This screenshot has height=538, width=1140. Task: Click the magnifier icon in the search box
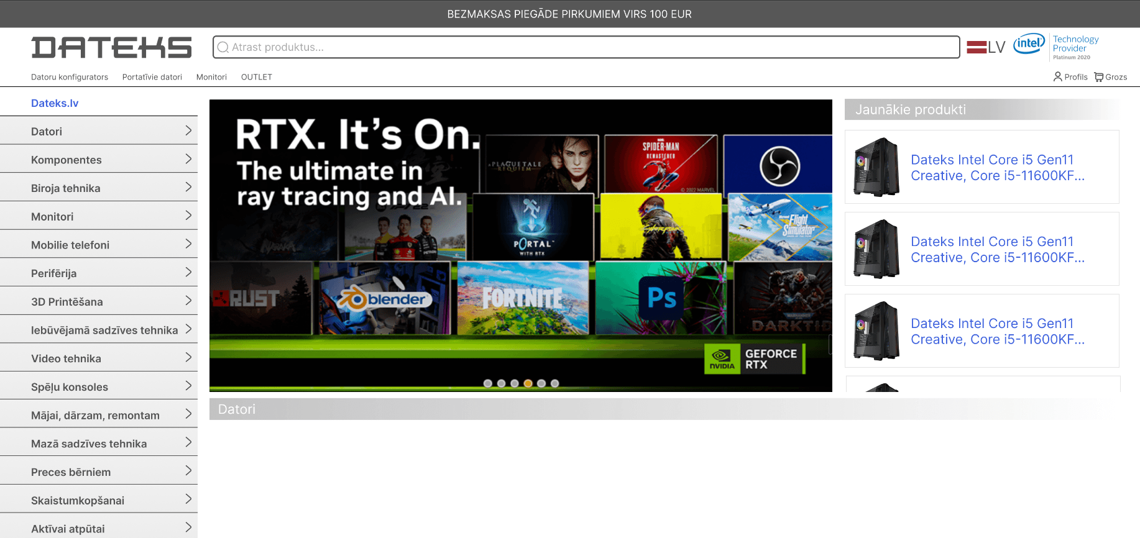coord(223,47)
